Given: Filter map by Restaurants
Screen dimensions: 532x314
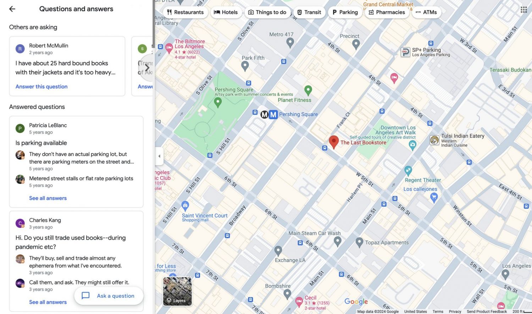Looking at the screenshot, I should (x=185, y=12).
